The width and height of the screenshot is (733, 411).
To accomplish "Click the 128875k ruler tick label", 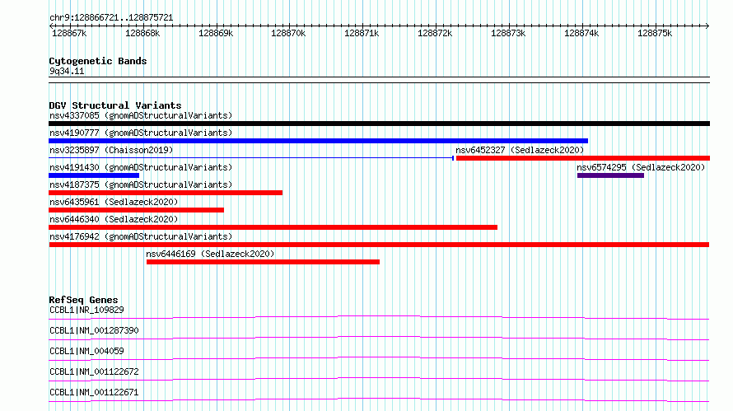I will click(x=655, y=33).
